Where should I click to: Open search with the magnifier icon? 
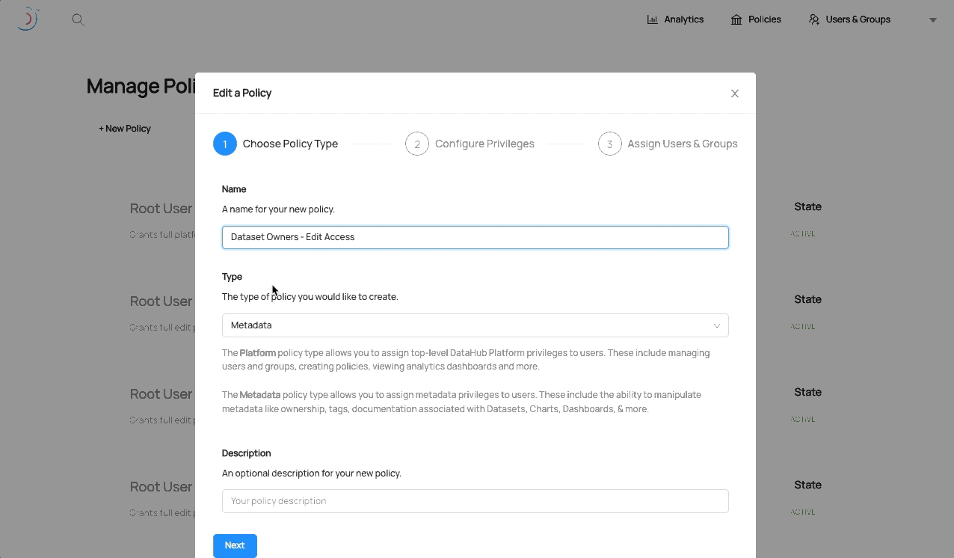coord(78,19)
